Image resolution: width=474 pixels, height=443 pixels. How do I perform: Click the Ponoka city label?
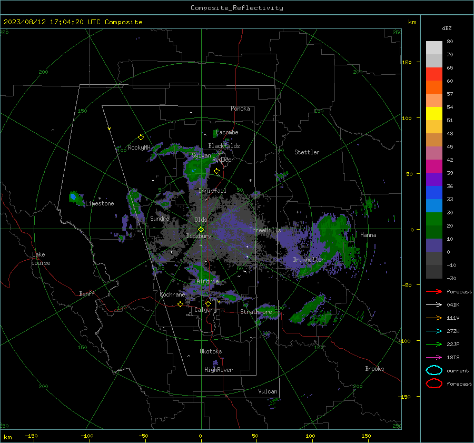[x=240, y=109]
